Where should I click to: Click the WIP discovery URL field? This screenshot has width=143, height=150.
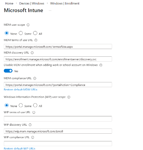tap(58, 131)
